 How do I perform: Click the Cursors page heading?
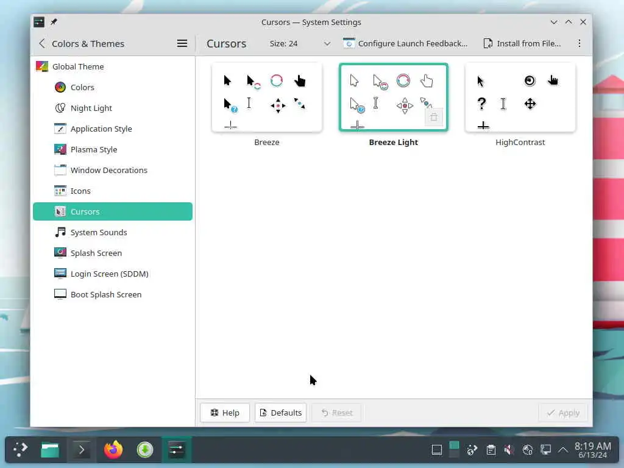pyautogui.click(x=226, y=43)
